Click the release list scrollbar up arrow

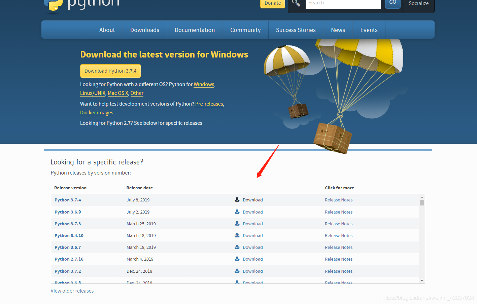tap(422, 197)
